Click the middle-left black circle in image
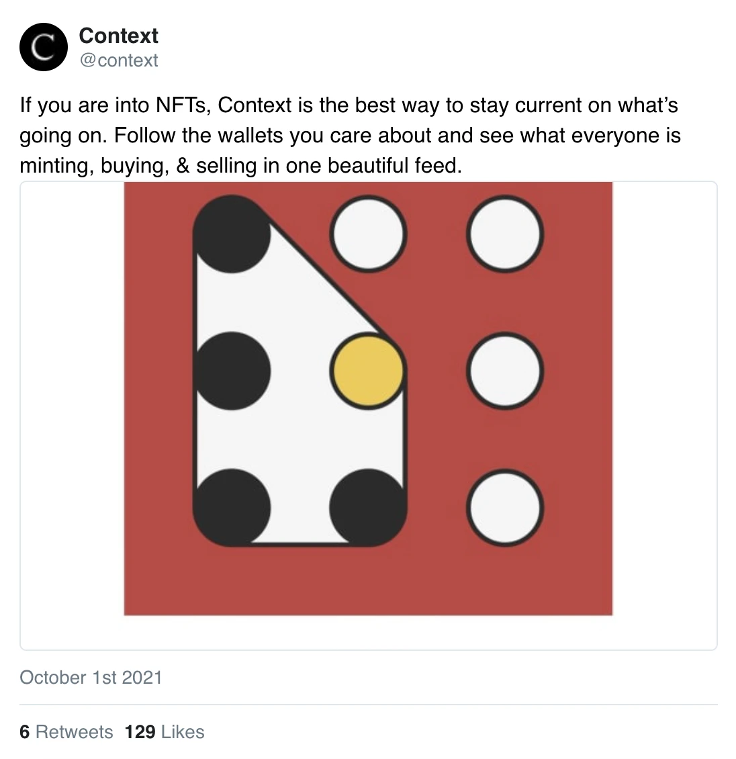The image size is (736, 759). (x=231, y=371)
